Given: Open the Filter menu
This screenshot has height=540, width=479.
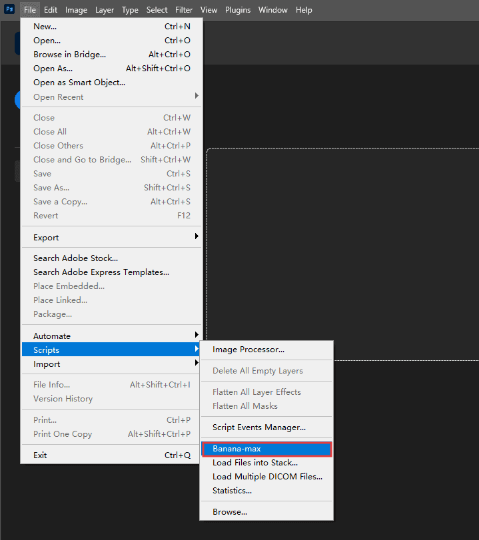Looking at the screenshot, I should pyautogui.click(x=184, y=9).
